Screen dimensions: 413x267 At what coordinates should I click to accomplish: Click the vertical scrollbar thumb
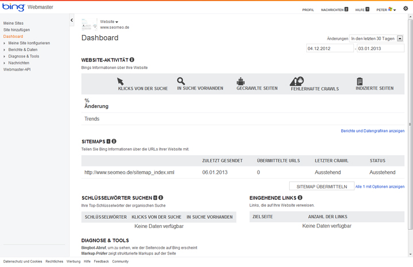[410, 124]
